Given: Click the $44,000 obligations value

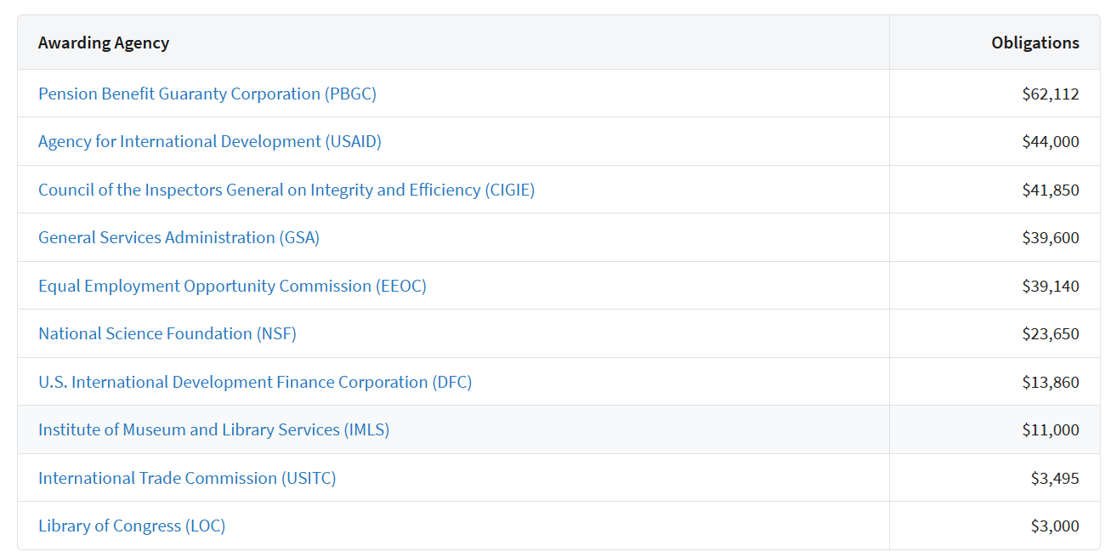Looking at the screenshot, I should point(1050,142).
